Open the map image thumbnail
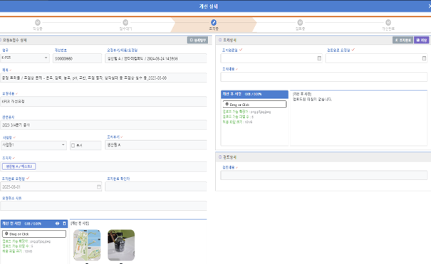 click(x=87, y=245)
